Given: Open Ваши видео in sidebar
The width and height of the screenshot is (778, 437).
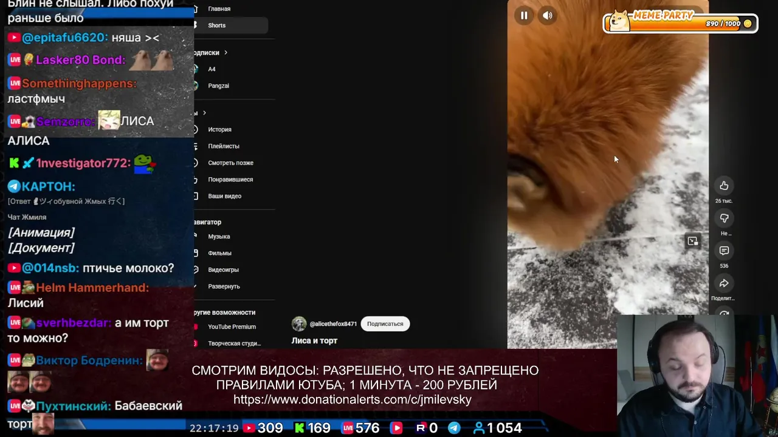Looking at the screenshot, I should coord(224,196).
